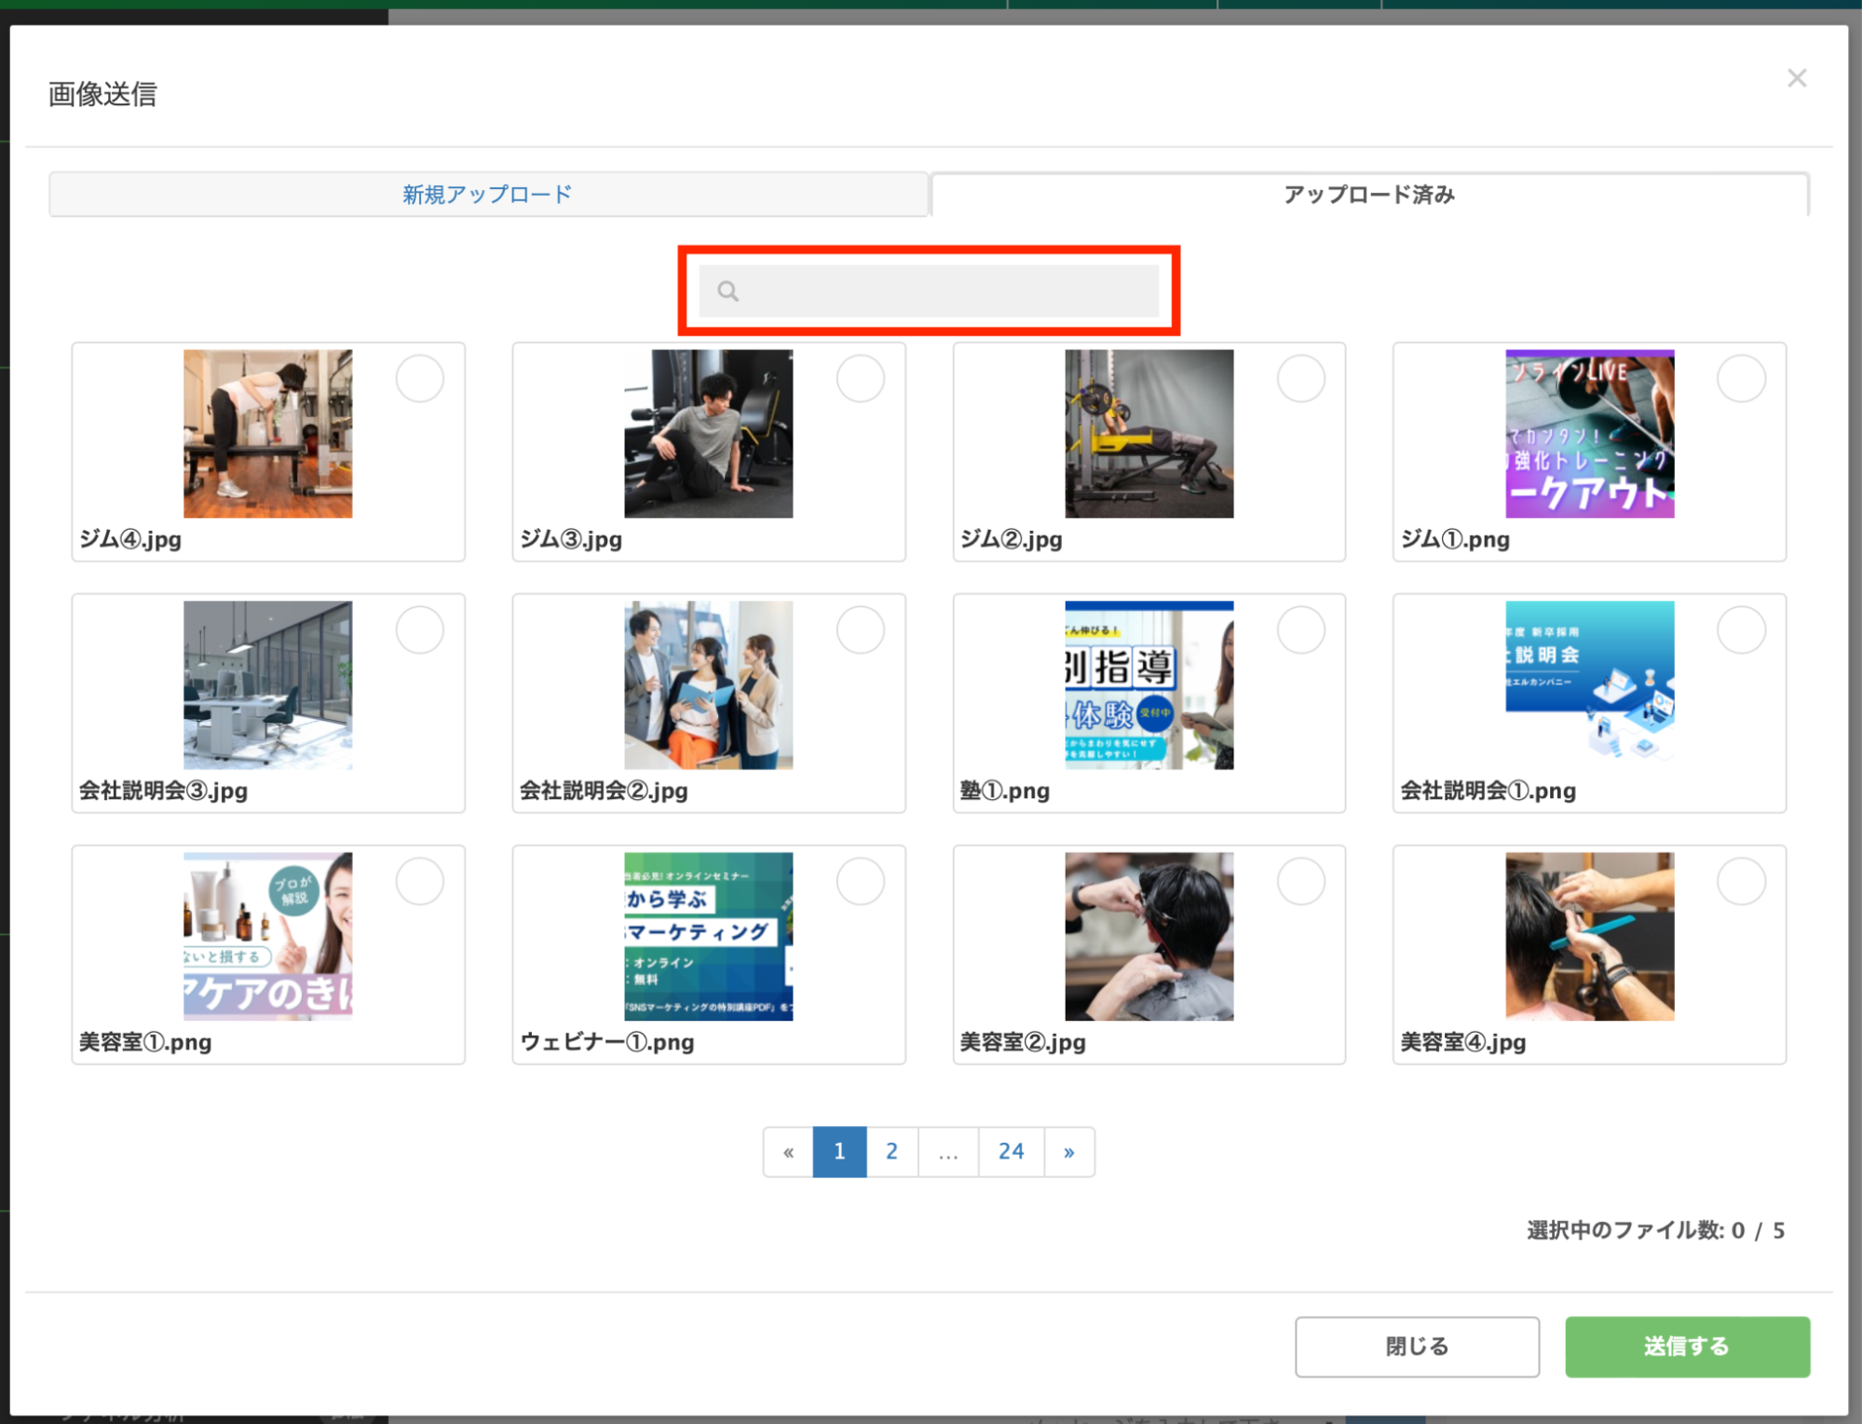
Task: Open the アップロード済み tab
Action: tap(1368, 195)
